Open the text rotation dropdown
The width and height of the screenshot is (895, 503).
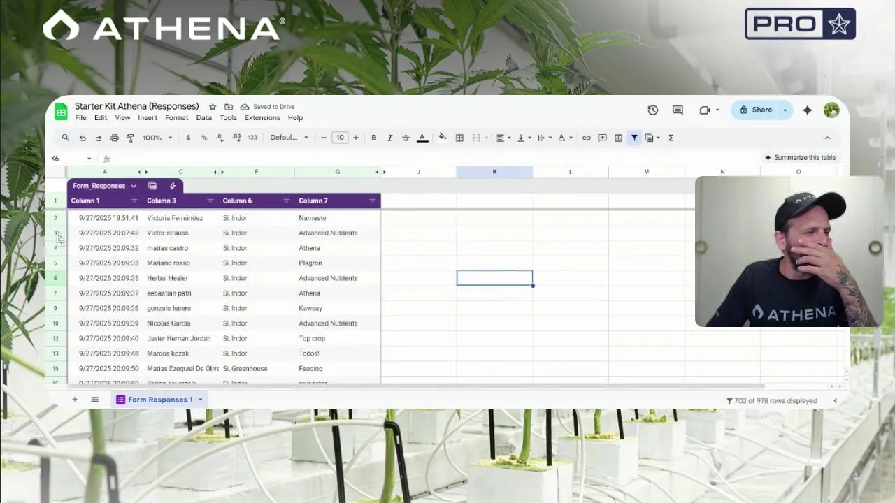[564, 138]
